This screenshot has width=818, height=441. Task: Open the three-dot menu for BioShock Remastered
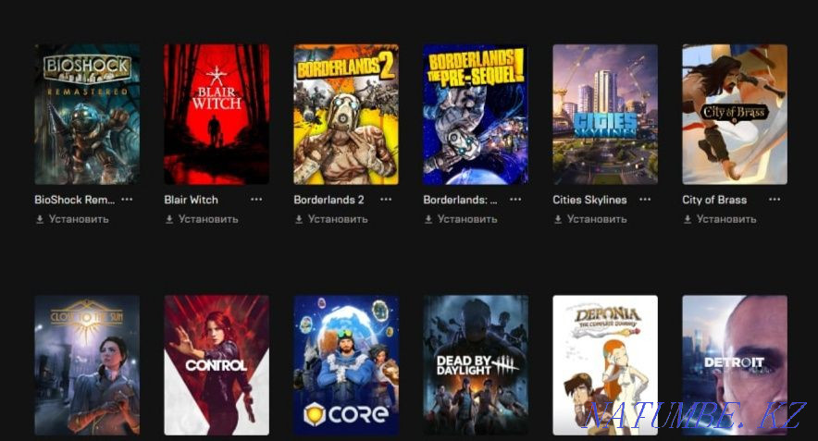(x=127, y=199)
